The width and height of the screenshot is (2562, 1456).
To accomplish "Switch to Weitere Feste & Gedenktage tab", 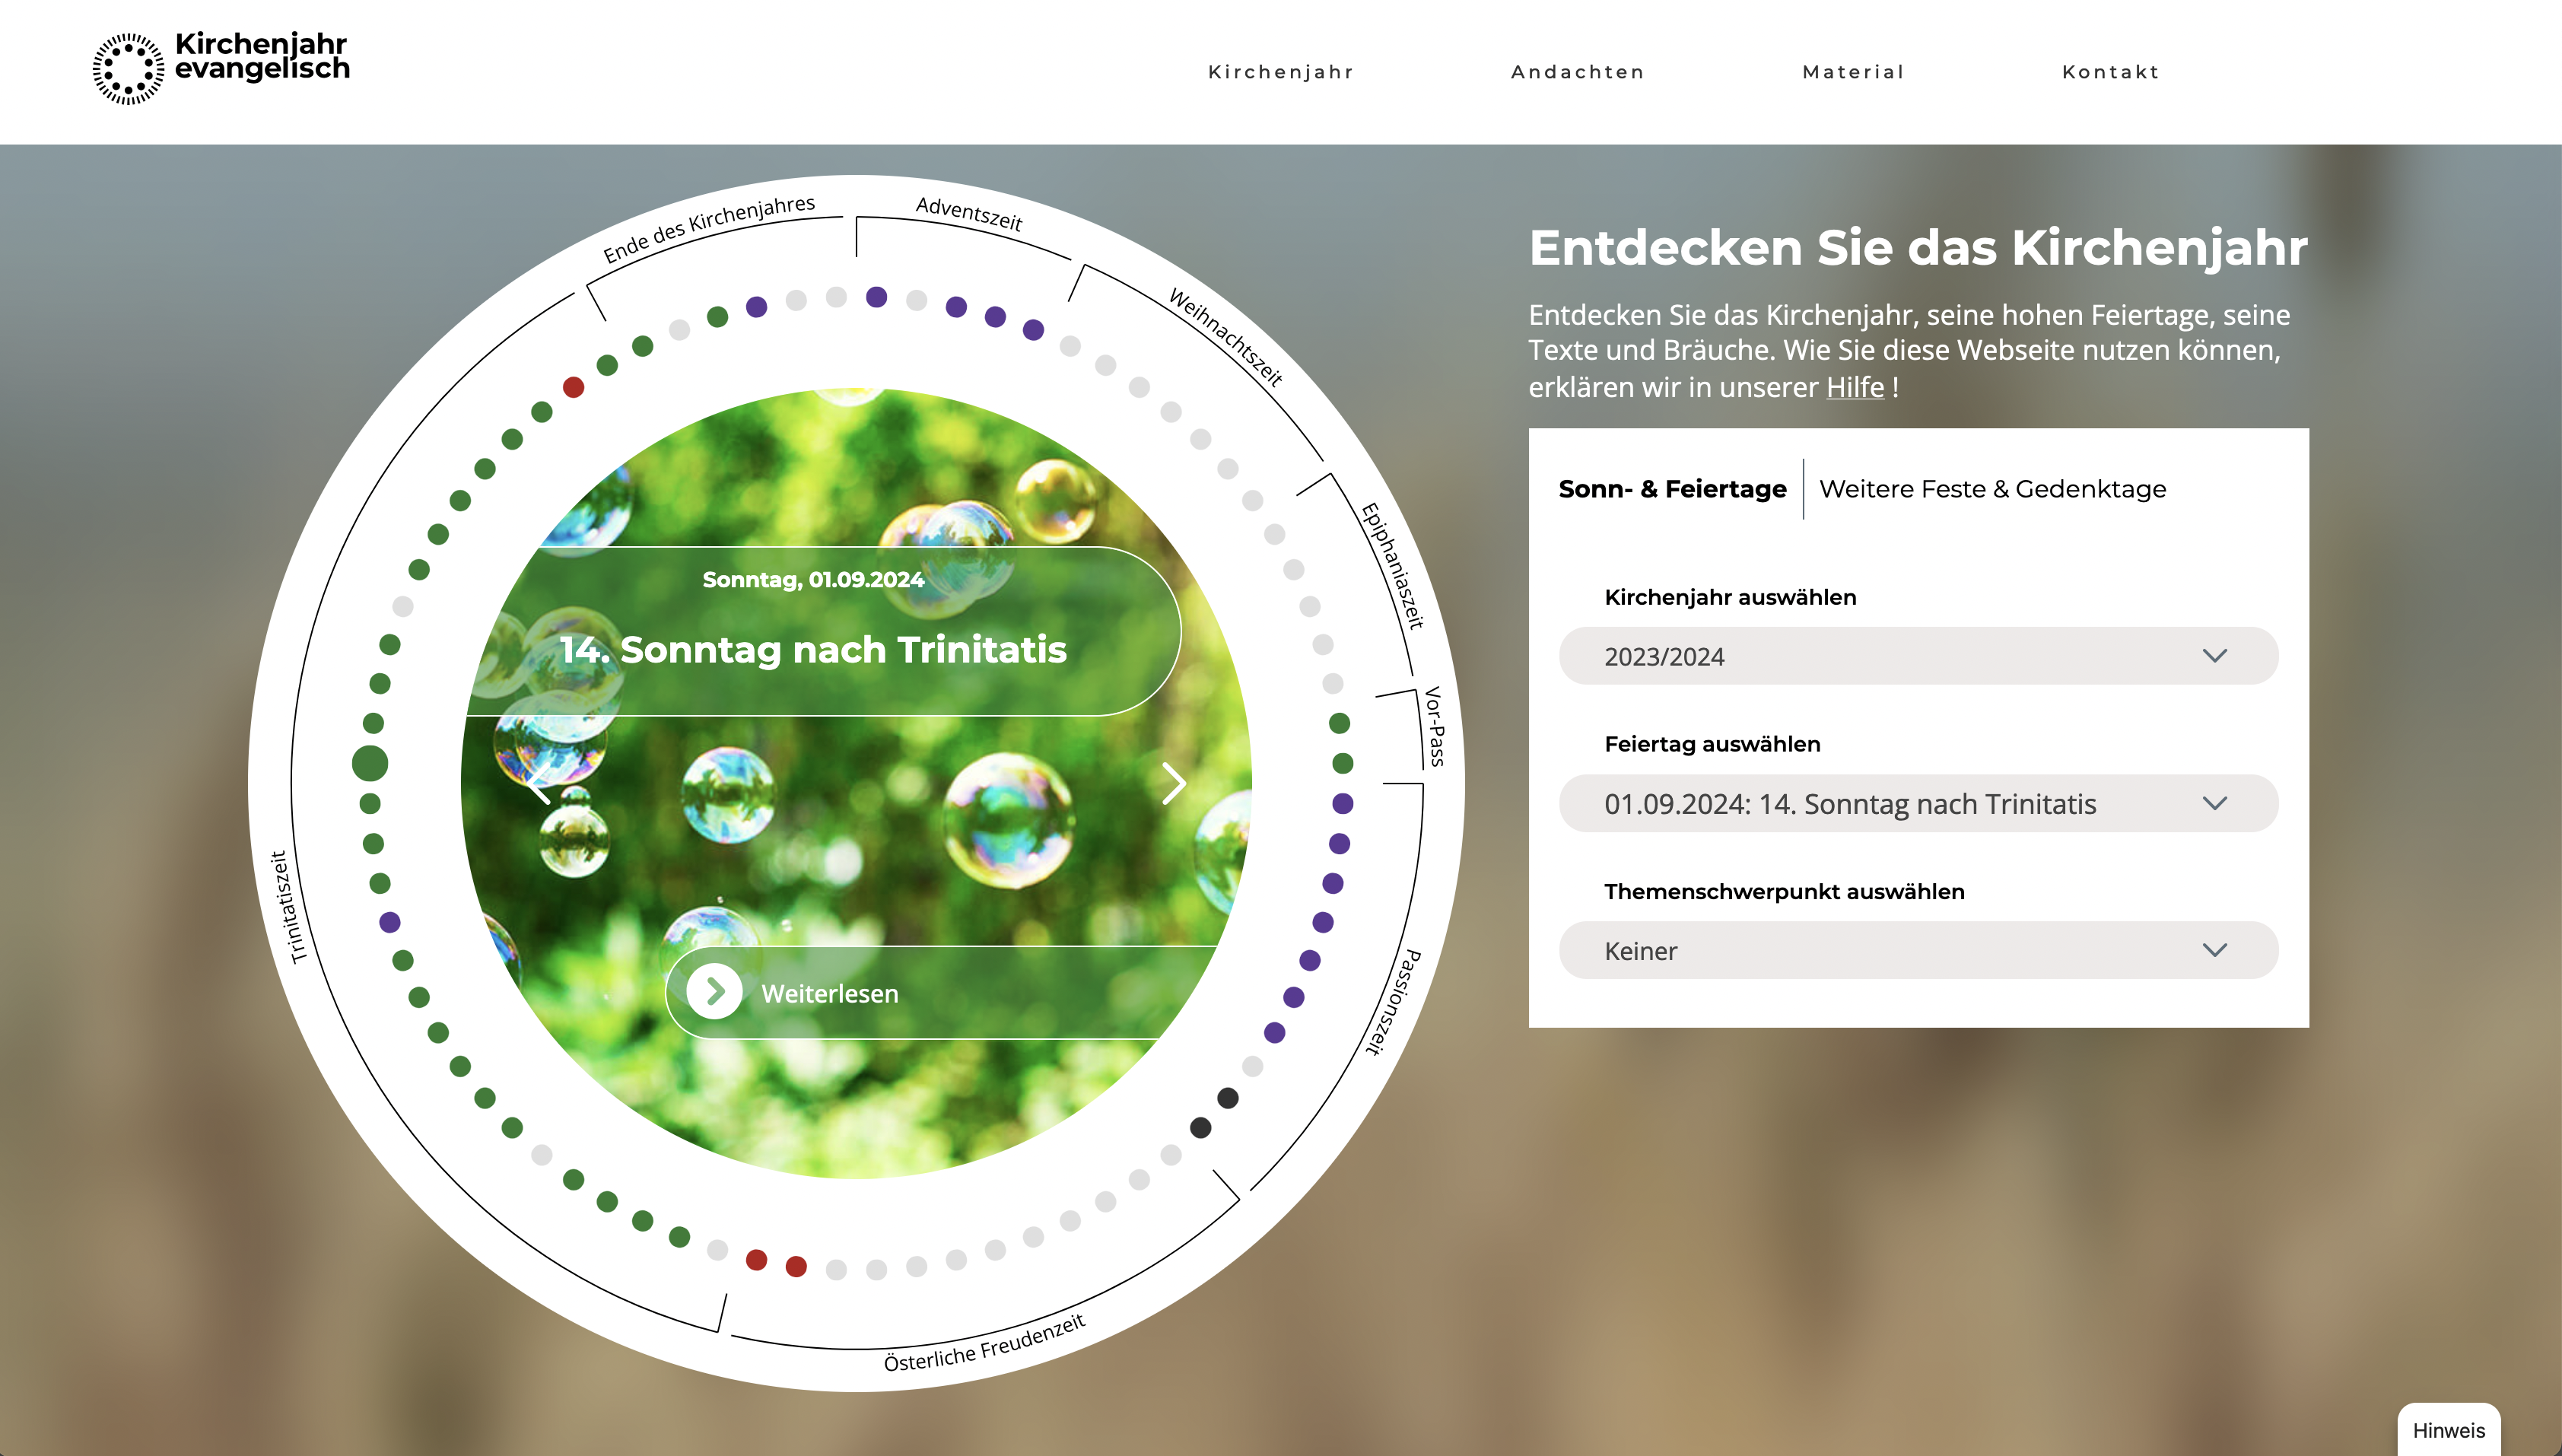I will click(x=1992, y=489).
